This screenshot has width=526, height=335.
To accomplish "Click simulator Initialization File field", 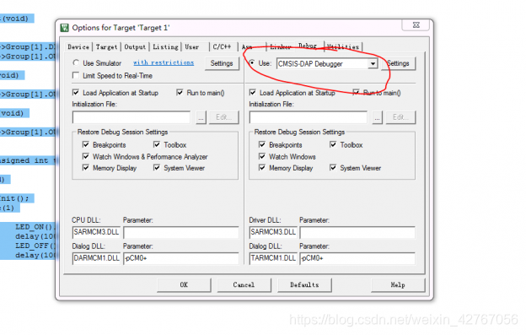I will 131,117.
